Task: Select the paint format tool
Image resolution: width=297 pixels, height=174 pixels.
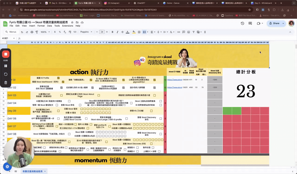Action: pyautogui.click(x=37, y=32)
